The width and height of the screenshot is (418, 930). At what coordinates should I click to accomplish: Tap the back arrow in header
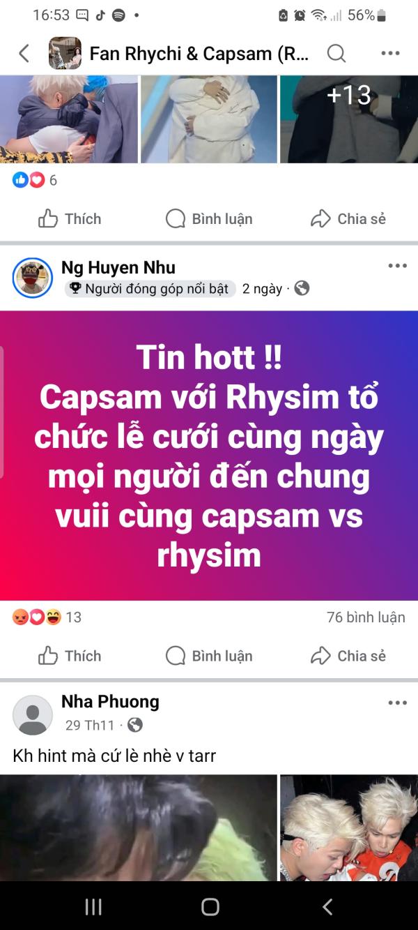click(x=24, y=53)
